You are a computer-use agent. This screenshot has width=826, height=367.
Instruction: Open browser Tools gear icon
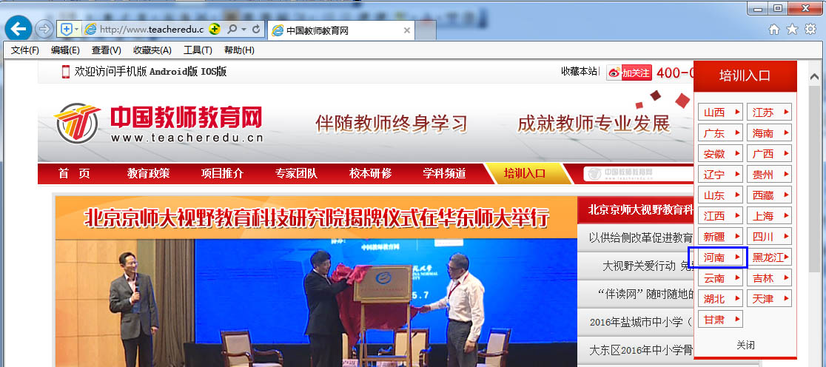[x=810, y=30]
